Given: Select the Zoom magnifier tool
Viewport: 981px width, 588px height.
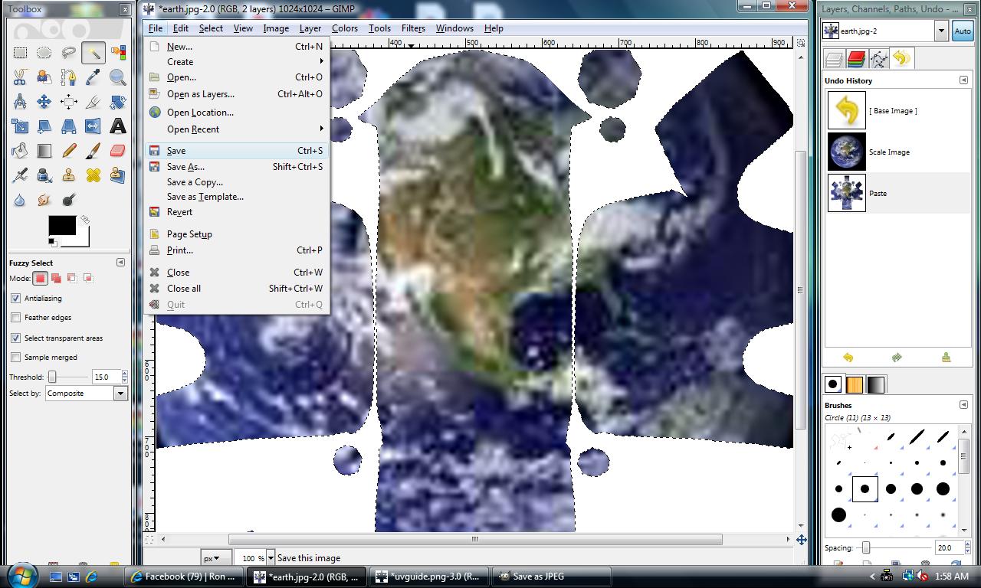Looking at the screenshot, I should pos(118,77).
